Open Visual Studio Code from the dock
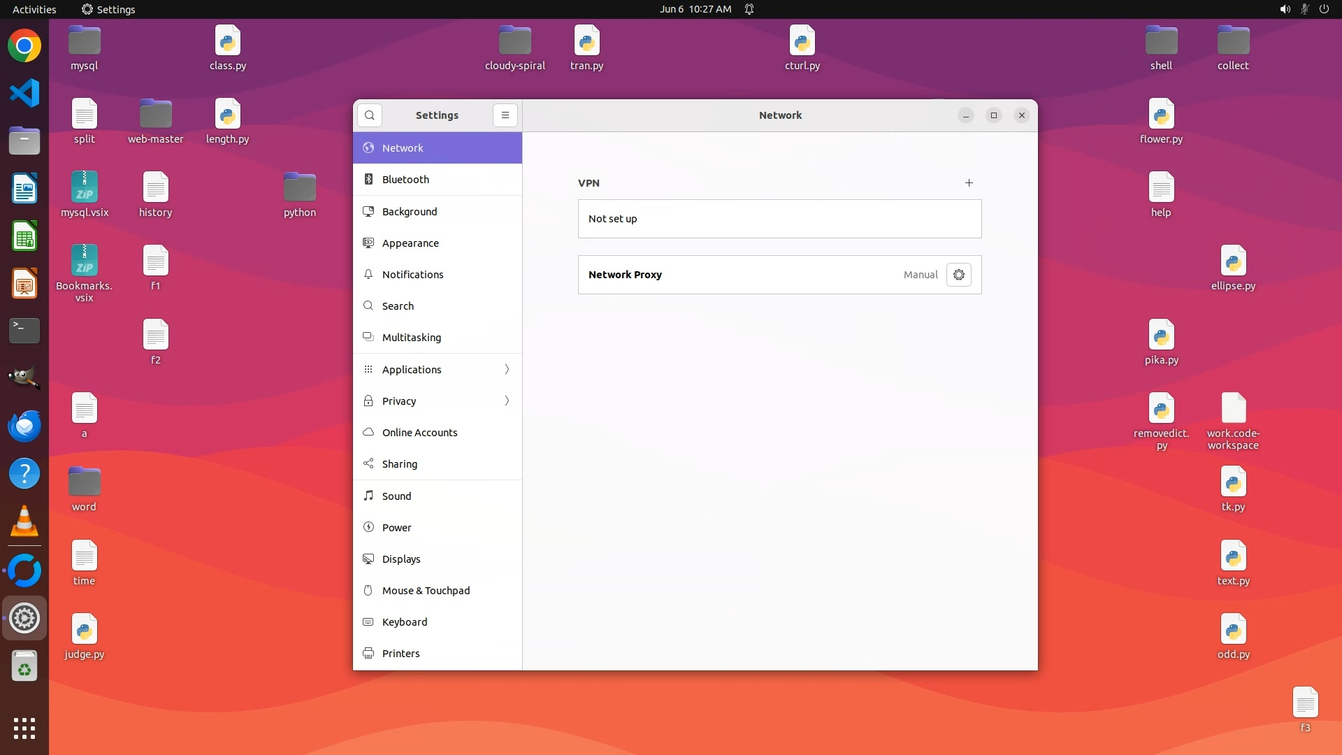Viewport: 1342px width, 755px height. tap(24, 93)
